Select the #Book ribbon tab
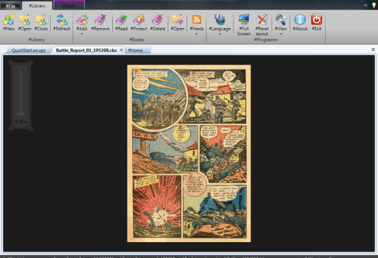 (x=69, y=5)
